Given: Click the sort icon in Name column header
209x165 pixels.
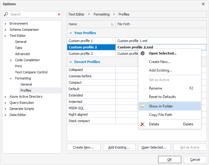Looking at the screenshot, I should [x=112, y=24].
